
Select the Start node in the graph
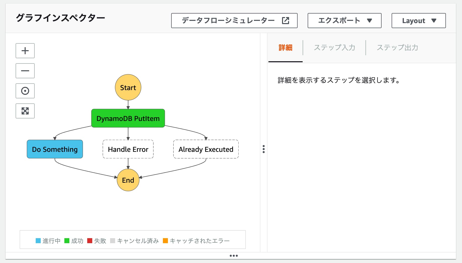128,87
